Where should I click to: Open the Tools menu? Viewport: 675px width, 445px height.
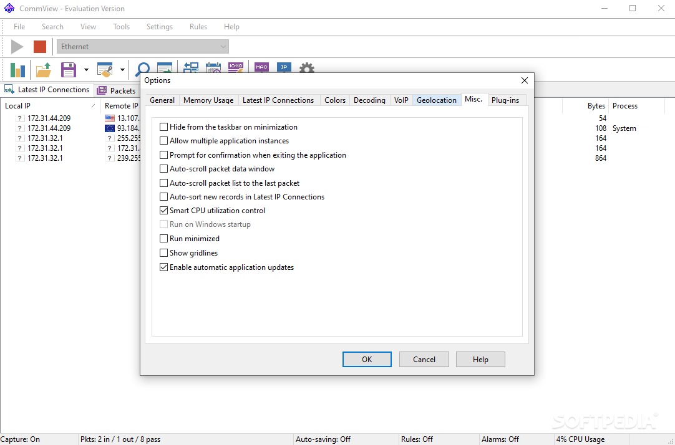[122, 27]
